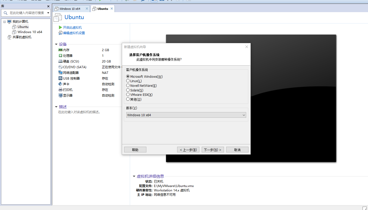This screenshot has width=368, height=210.
Task: Click the black Ubuntu VM preview thumbnail
Action: [251, 98]
